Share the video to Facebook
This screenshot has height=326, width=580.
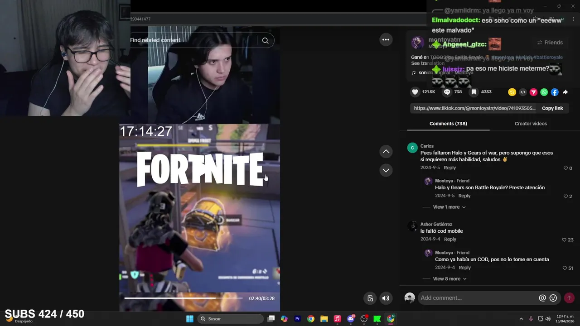[x=555, y=92]
